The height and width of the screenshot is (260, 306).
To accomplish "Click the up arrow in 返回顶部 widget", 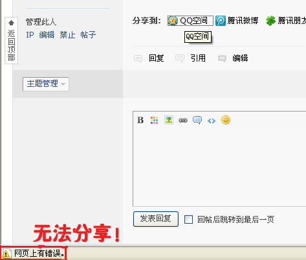I will [x=11, y=23].
